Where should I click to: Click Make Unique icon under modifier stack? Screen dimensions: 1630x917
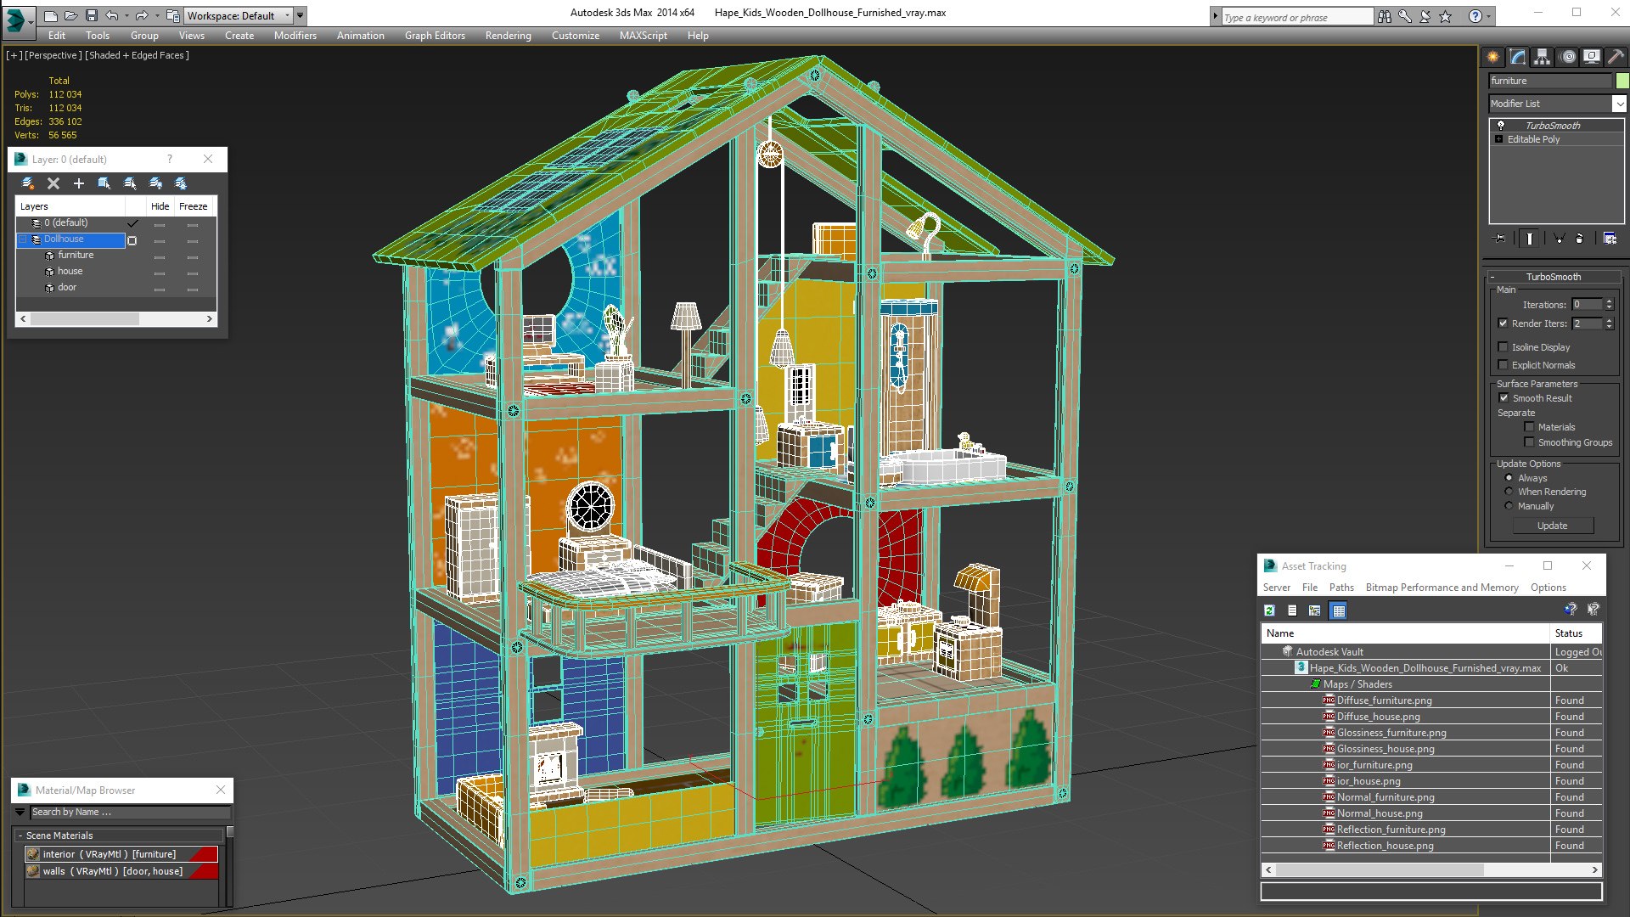1559,239
